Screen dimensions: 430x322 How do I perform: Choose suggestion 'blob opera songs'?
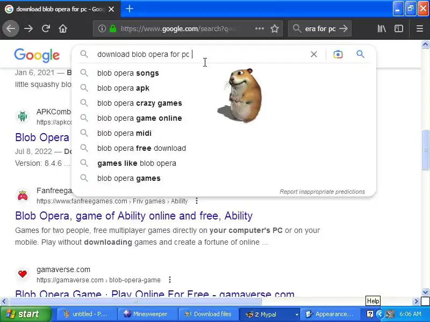(224, 73)
